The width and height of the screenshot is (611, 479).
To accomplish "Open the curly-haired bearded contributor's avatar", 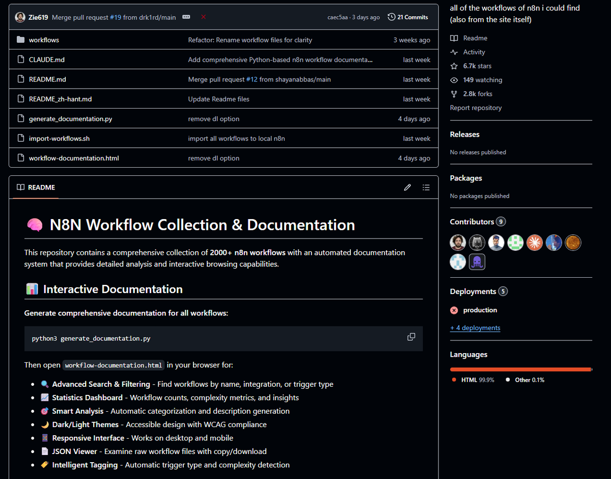I will [458, 243].
